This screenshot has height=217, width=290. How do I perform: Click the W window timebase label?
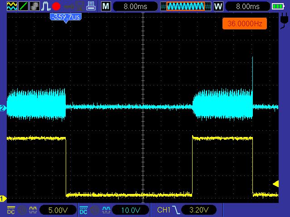tap(218, 6)
